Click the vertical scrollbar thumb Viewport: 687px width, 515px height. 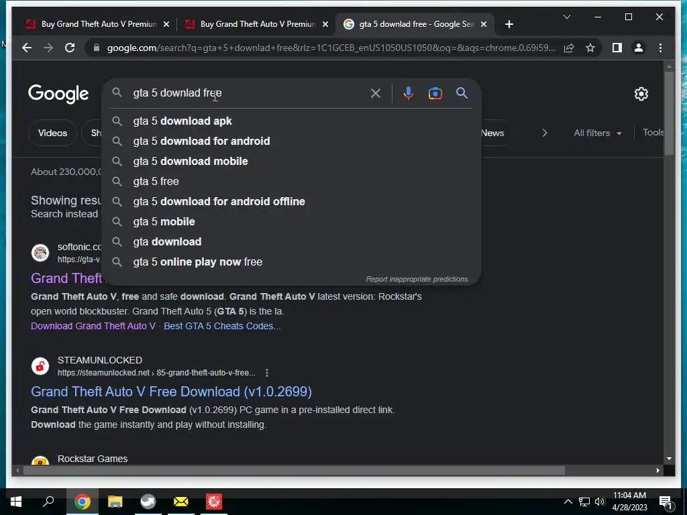[669, 113]
